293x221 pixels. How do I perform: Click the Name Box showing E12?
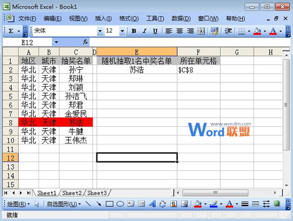tap(27, 42)
